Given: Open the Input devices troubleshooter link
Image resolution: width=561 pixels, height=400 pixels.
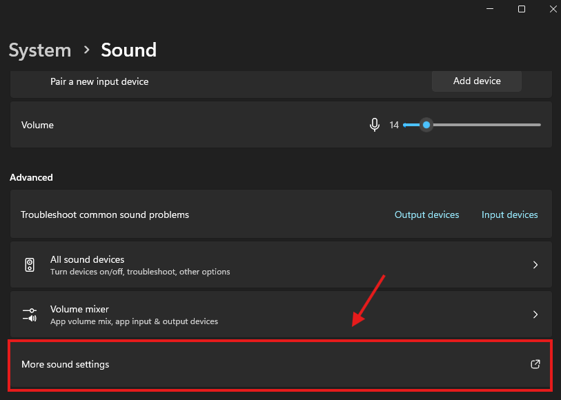Looking at the screenshot, I should [x=509, y=215].
